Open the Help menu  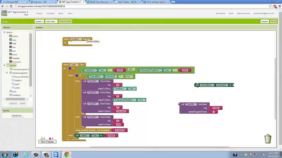point(70,14)
